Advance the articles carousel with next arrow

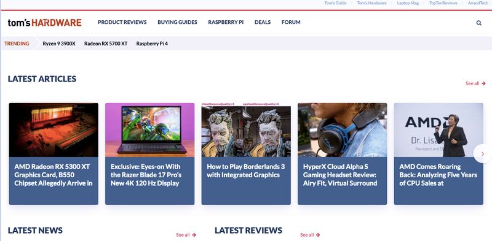pos(483,153)
